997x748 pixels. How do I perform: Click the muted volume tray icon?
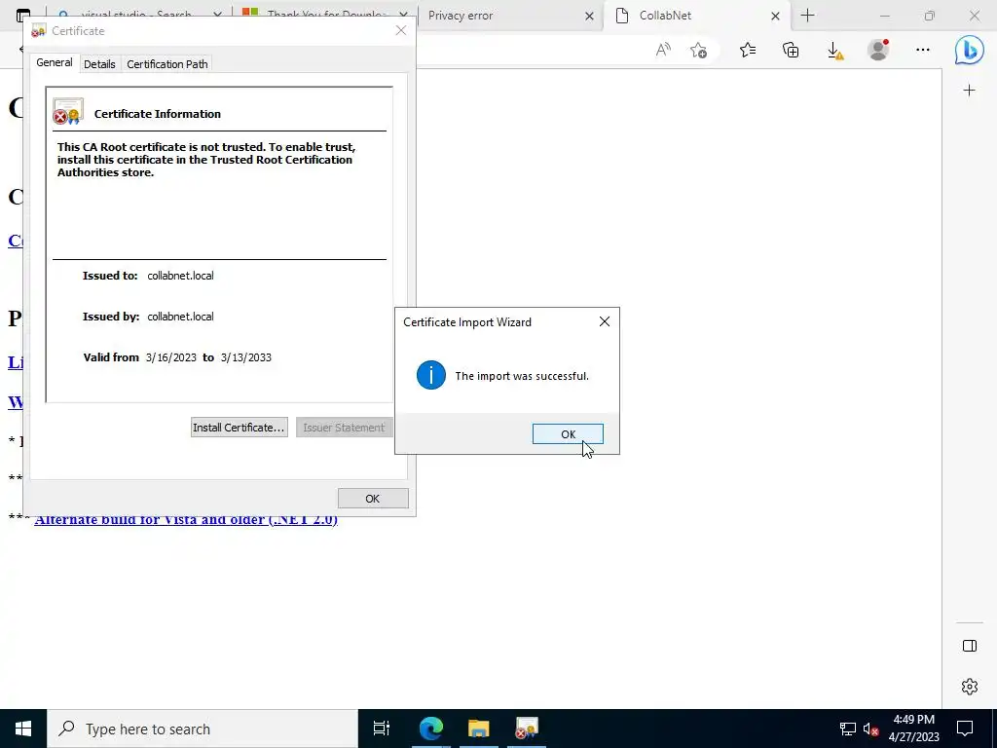(x=871, y=729)
